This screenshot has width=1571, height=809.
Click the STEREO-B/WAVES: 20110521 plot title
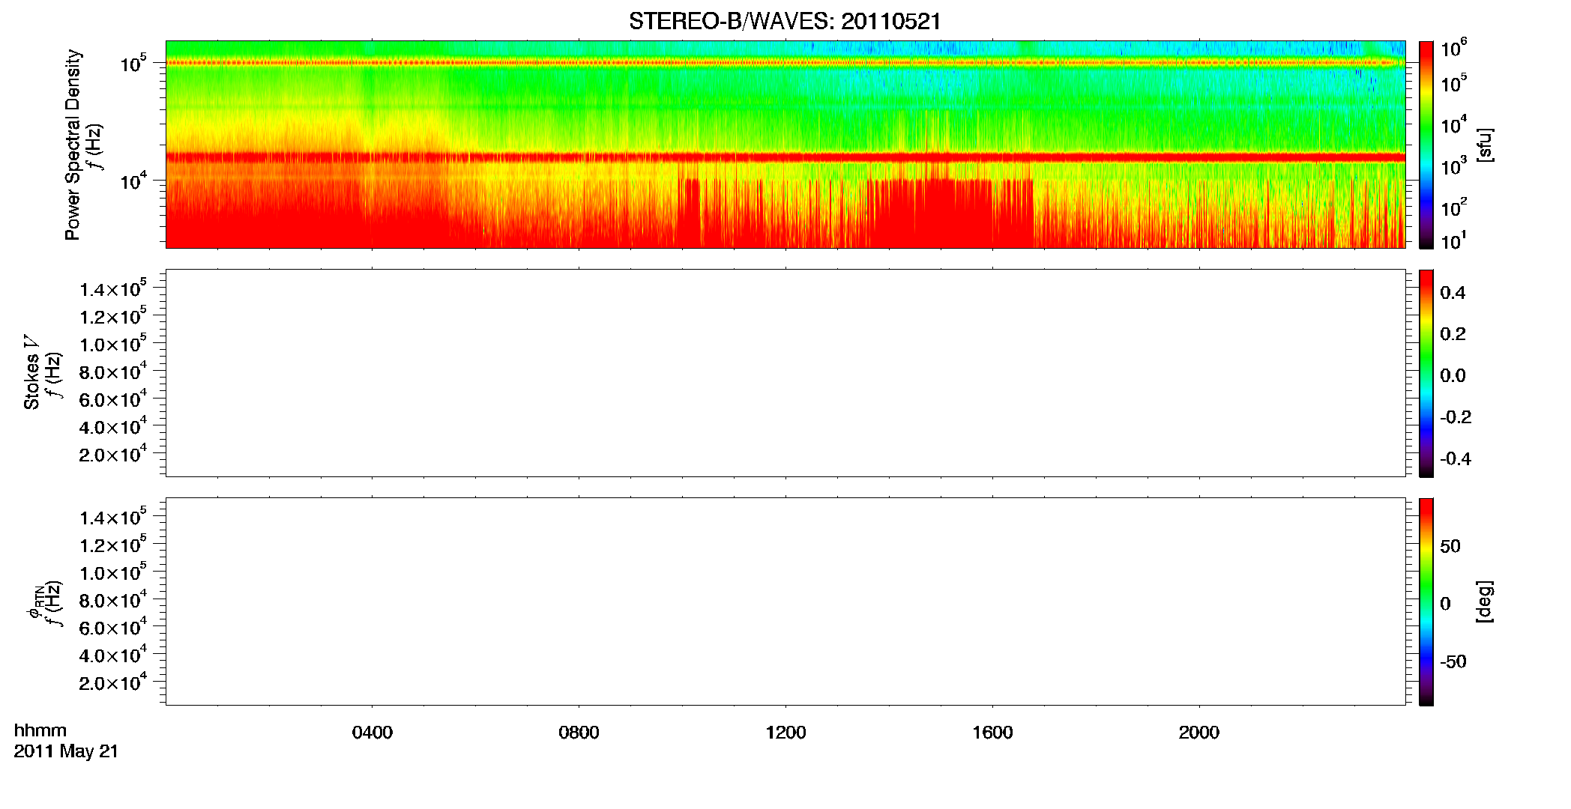tap(785, 22)
